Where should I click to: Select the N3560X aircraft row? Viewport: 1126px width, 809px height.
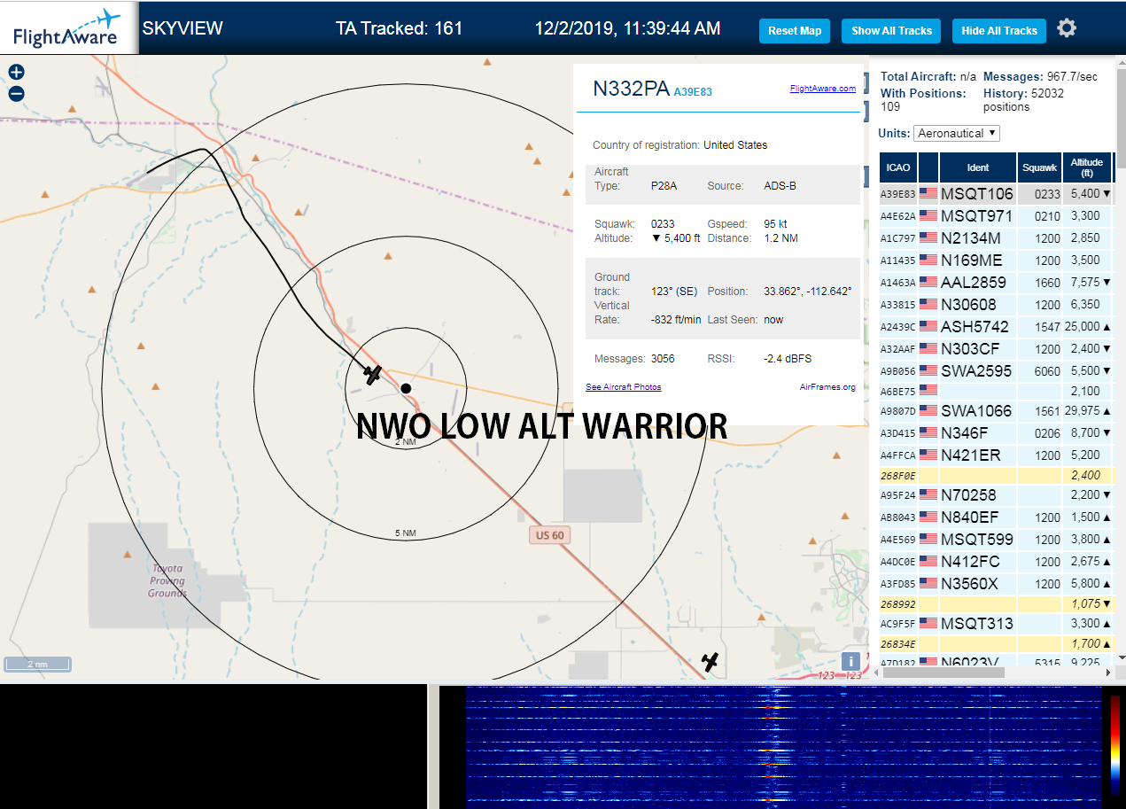click(997, 584)
